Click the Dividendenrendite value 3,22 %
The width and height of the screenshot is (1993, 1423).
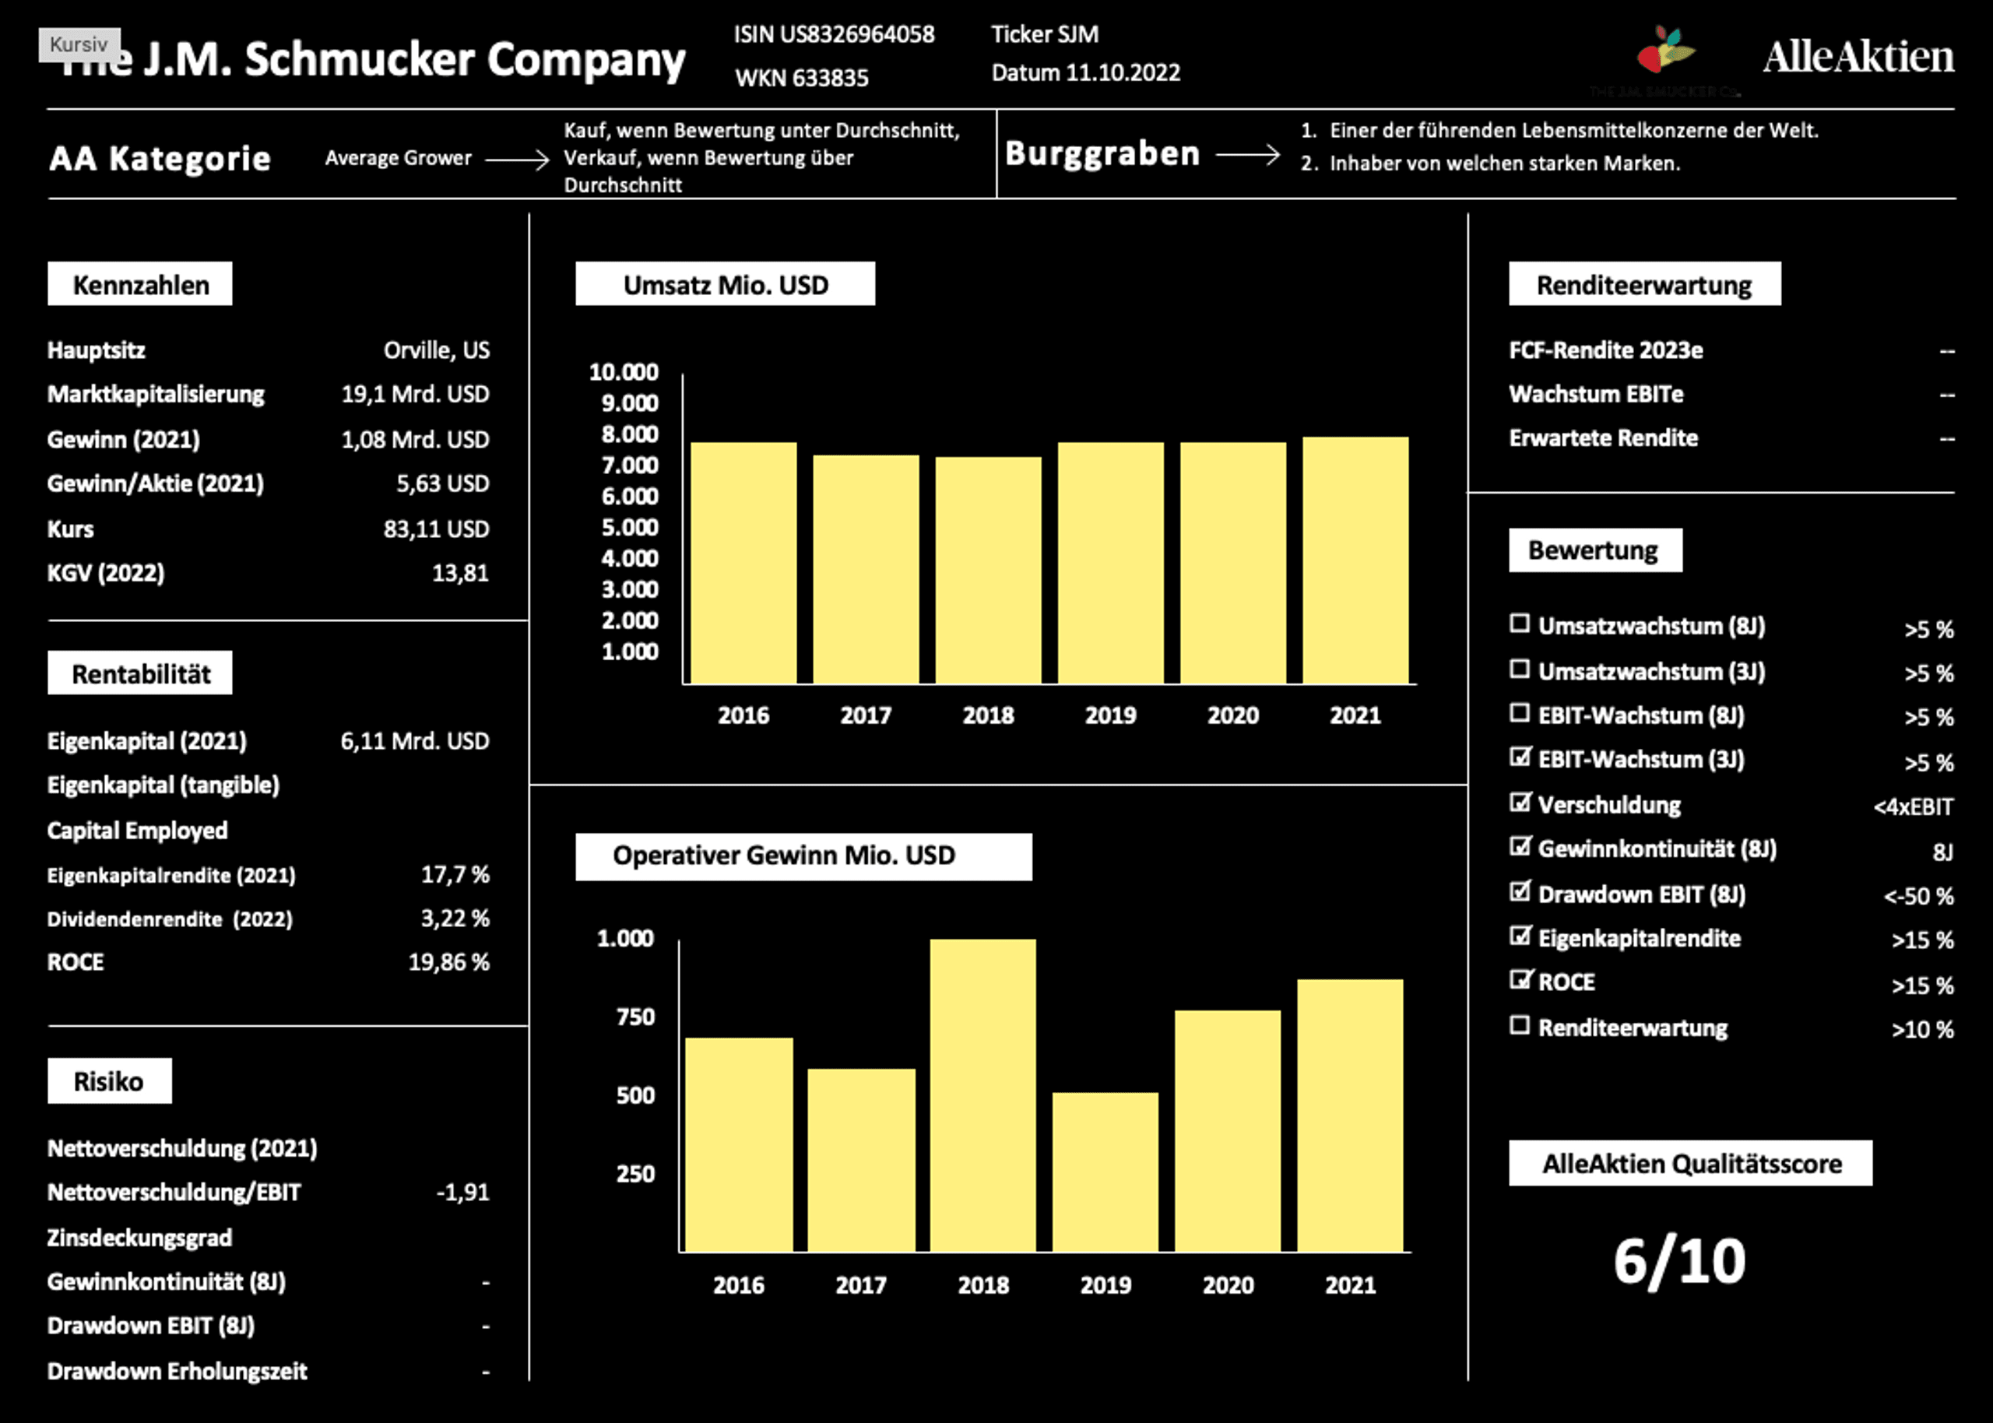point(455,919)
